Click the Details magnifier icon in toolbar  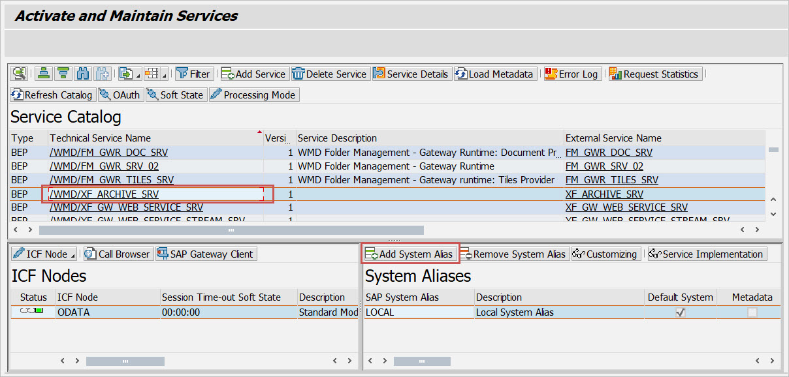(x=18, y=74)
